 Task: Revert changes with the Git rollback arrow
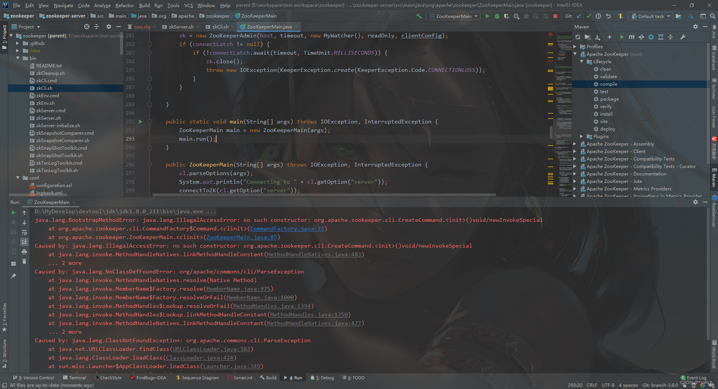point(608,16)
